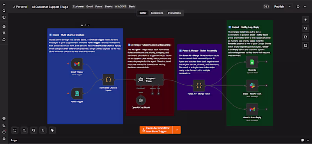Viewport: 312px width, 144px height.
Task: Expand the Publish dropdown arrow
Action: (289, 7)
